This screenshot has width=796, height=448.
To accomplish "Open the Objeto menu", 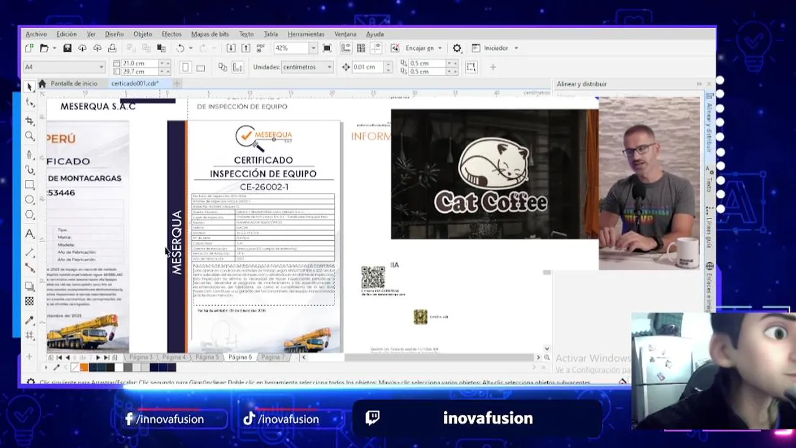I will click(142, 34).
